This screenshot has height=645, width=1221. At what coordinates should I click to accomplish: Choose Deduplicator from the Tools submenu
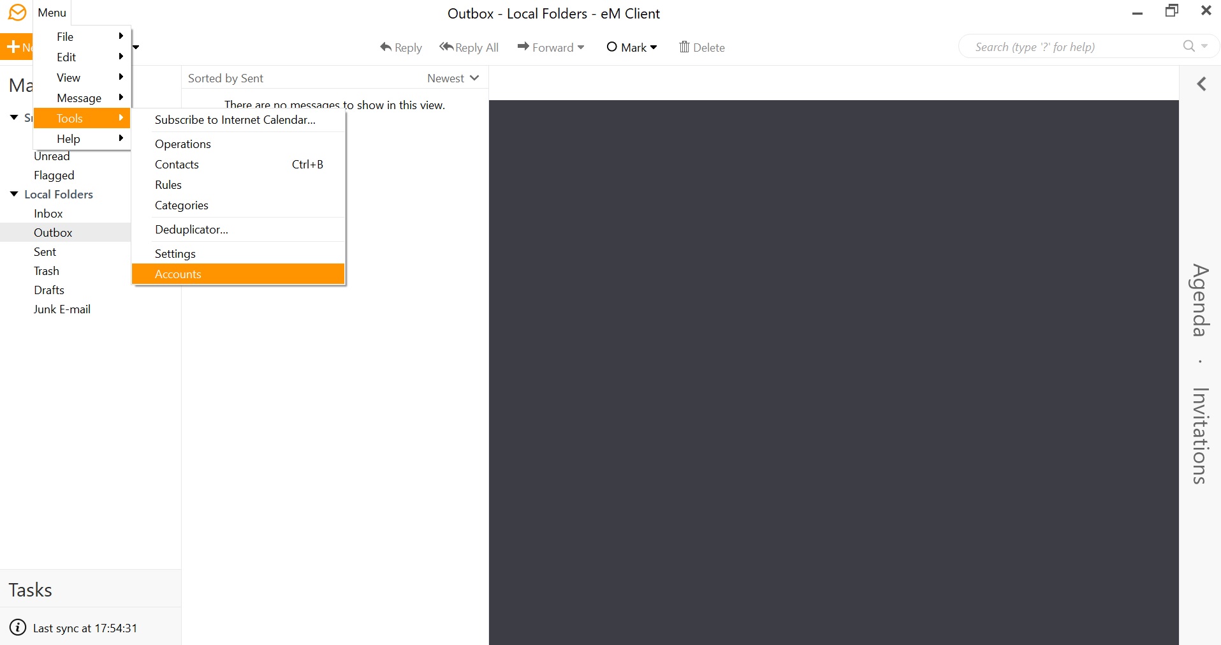click(x=191, y=230)
